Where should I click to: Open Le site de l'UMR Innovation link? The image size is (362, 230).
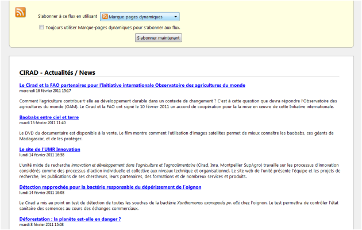[x=49, y=149]
